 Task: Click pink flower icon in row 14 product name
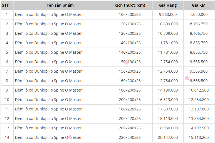[70, 137]
